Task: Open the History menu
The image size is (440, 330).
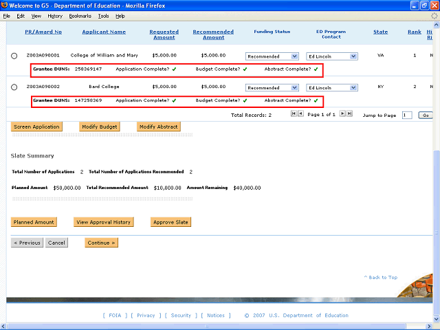Action: coord(55,15)
